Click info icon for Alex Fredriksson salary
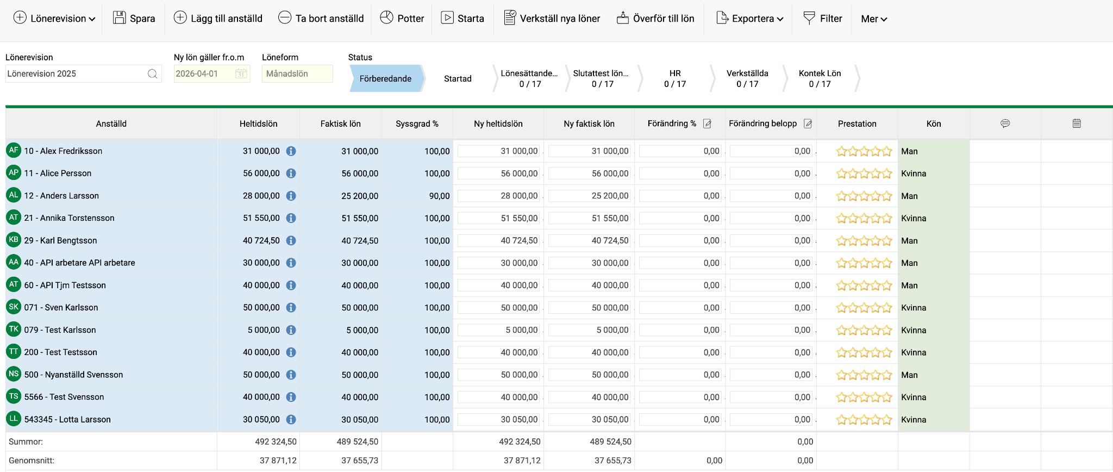 (x=291, y=151)
